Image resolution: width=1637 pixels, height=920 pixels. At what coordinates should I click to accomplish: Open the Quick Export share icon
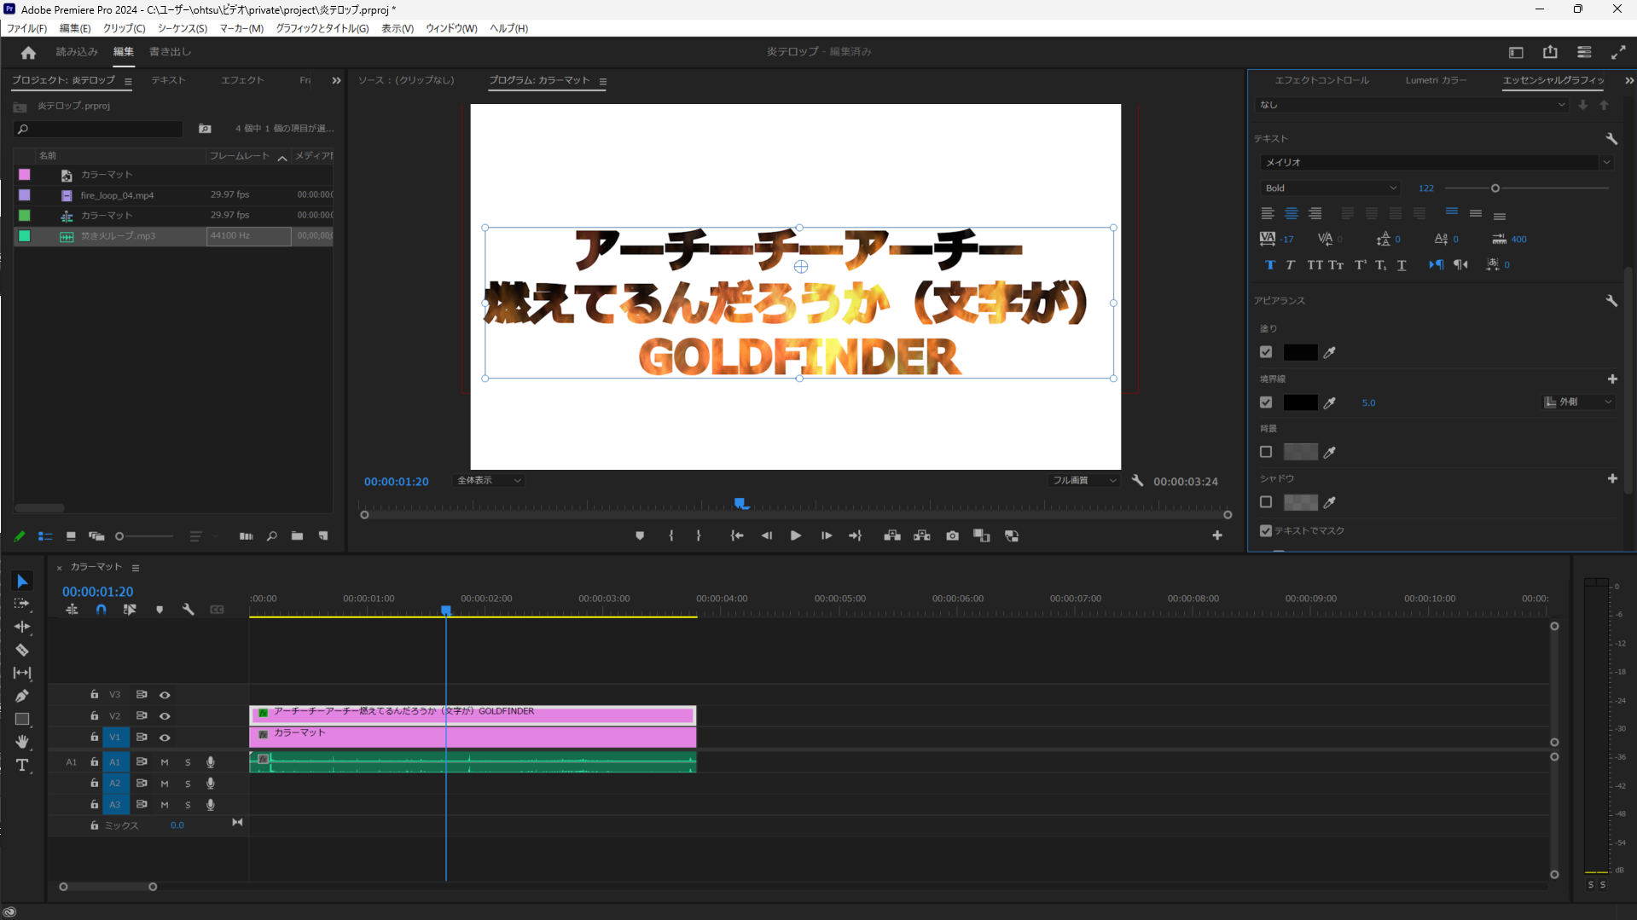(1550, 52)
